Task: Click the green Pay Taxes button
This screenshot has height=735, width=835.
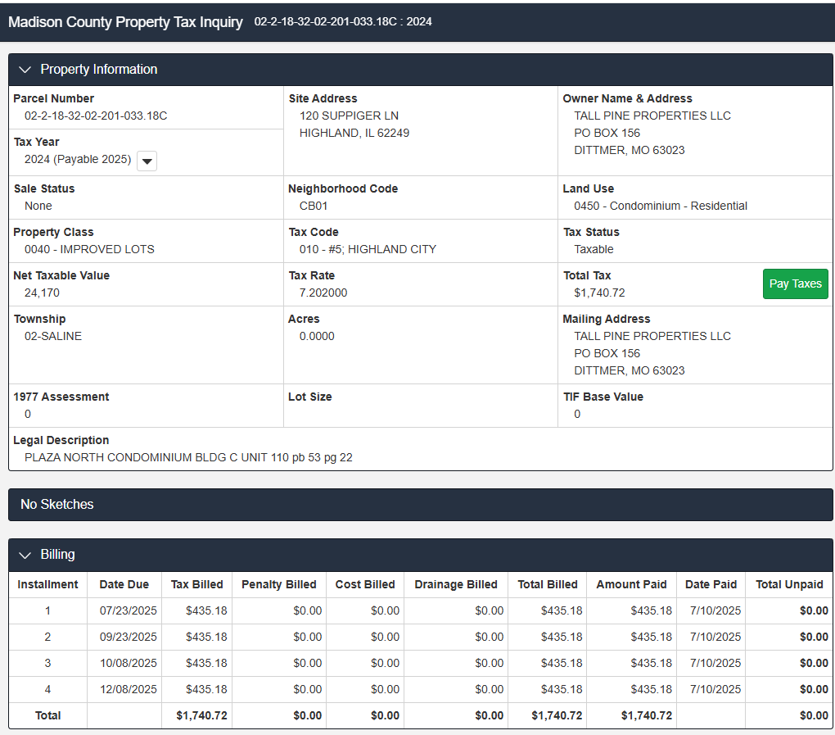Action: (795, 284)
